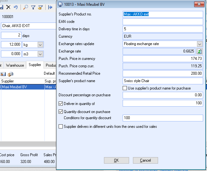
Task: Uncheck Deliver in quantity of
Action: 61,103
